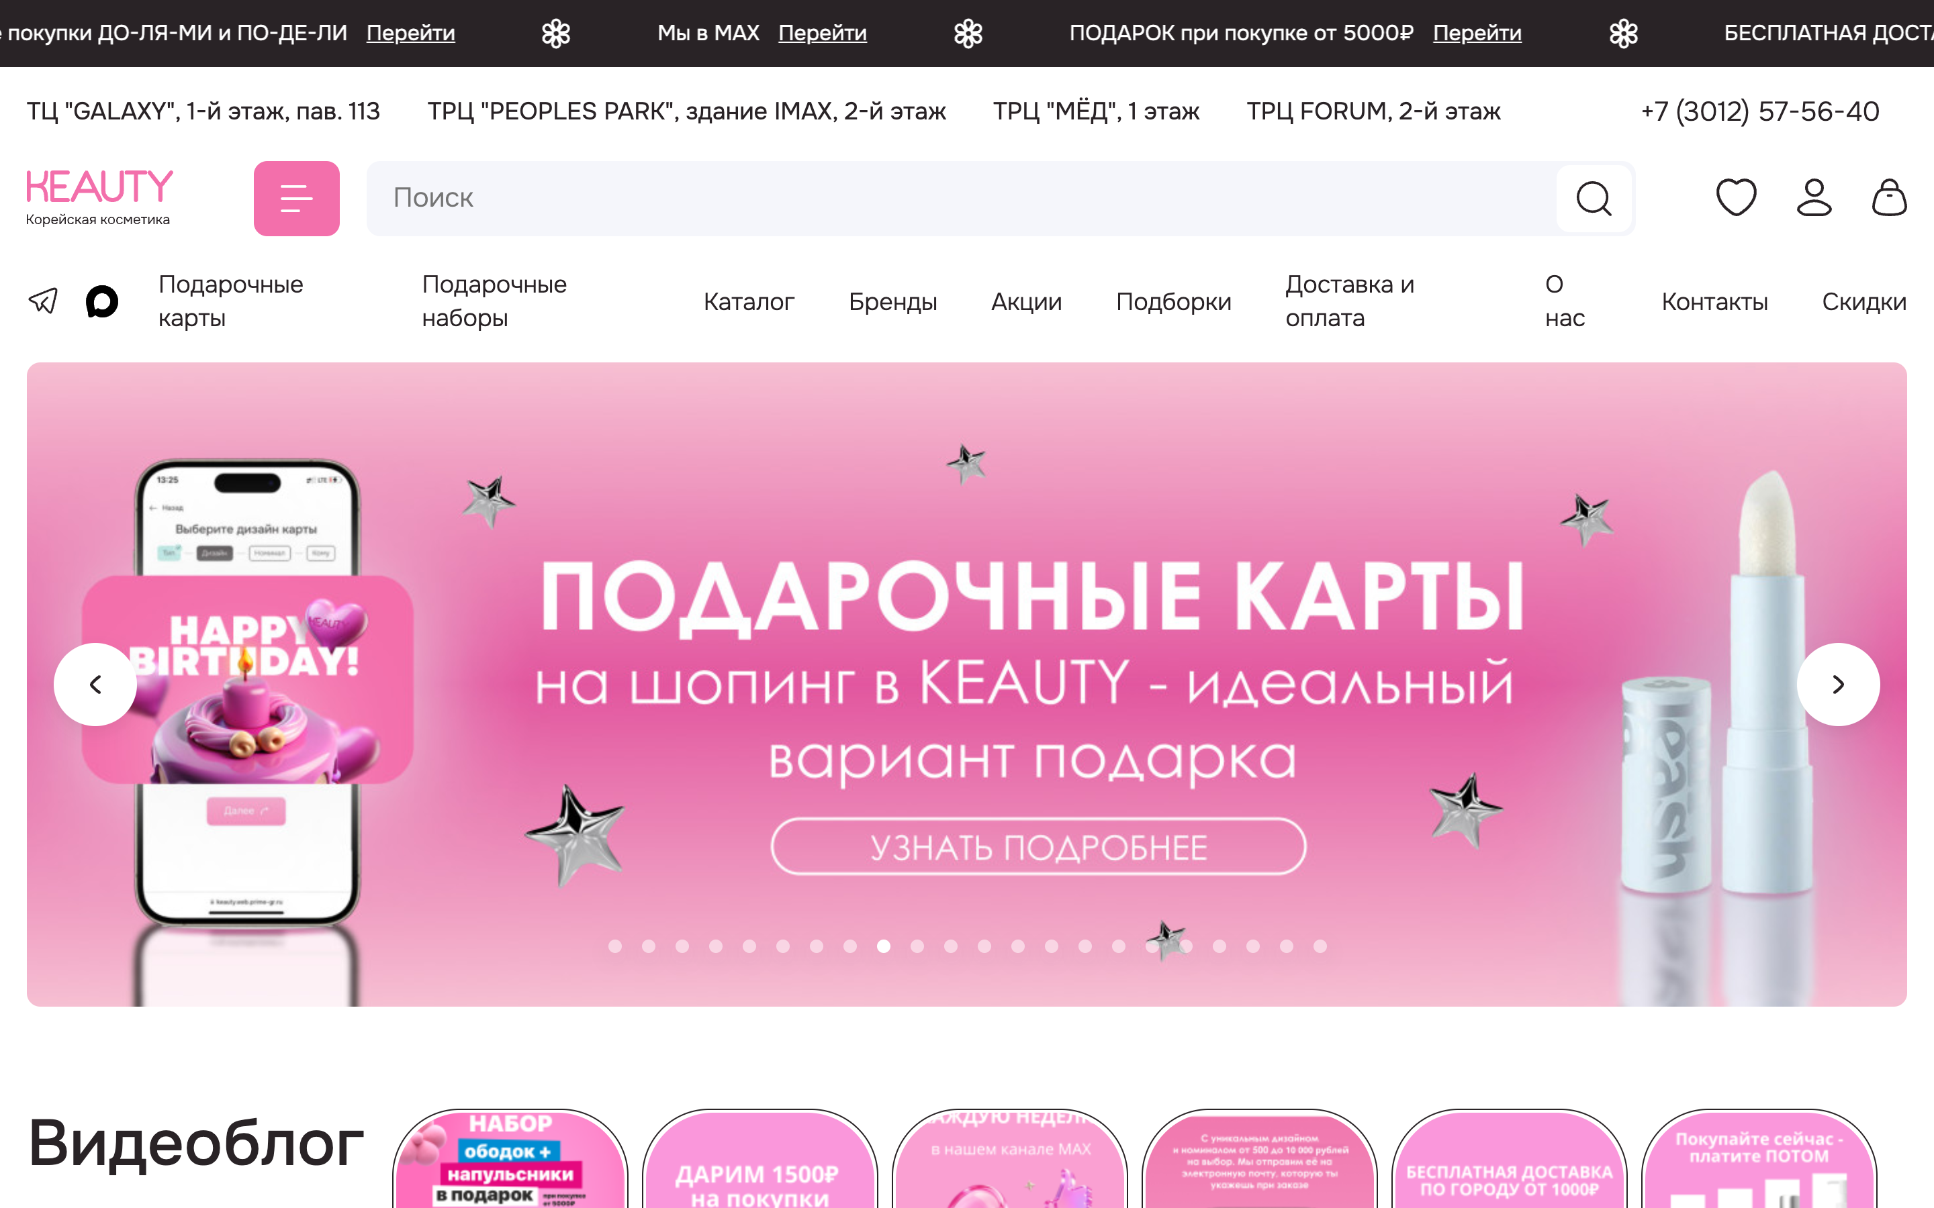This screenshot has height=1208, width=1934.
Task: Click the magnifying glass search icon
Action: point(1594,198)
